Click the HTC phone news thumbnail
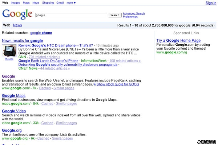 (x=9, y=50)
